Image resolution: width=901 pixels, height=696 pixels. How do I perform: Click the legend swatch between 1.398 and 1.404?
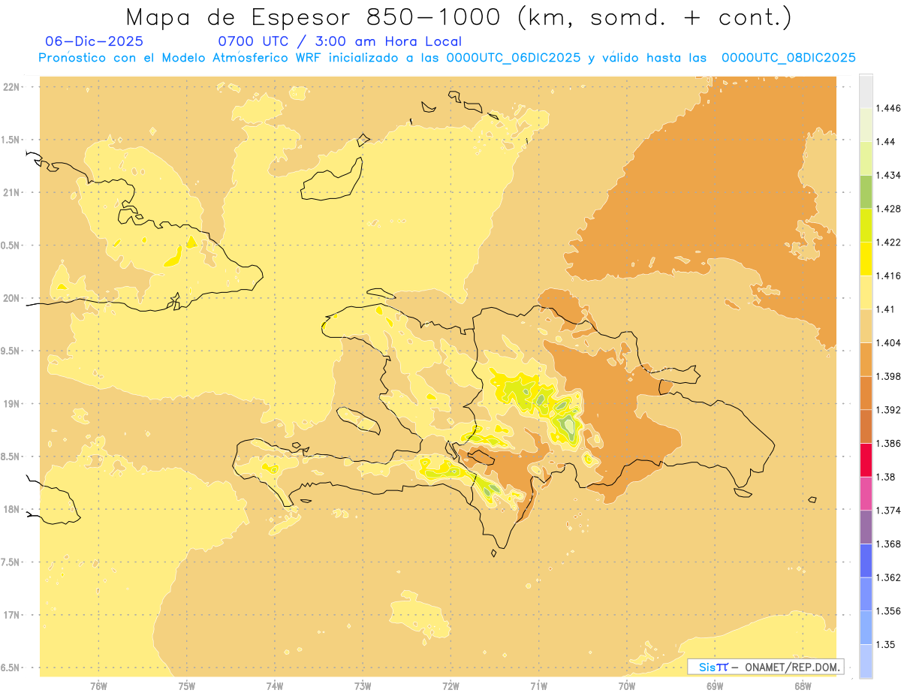pyautogui.click(x=866, y=360)
